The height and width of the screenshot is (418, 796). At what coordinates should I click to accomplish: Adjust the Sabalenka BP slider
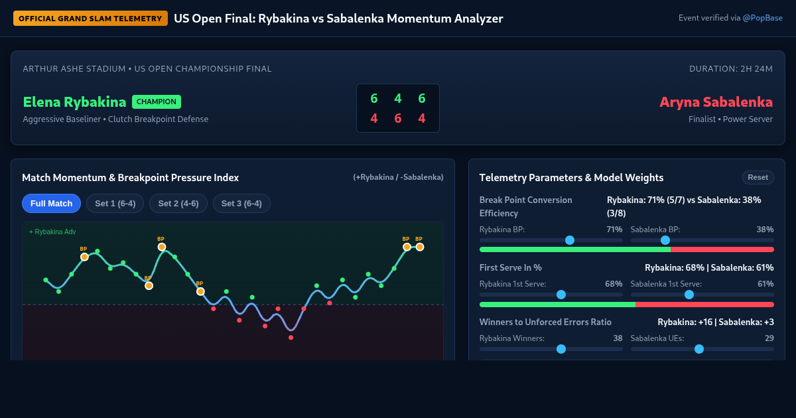pyautogui.click(x=702, y=240)
